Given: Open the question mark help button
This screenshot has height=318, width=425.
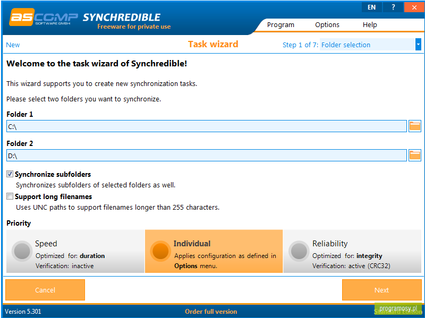Looking at the screenshot, I should (393, 7).
